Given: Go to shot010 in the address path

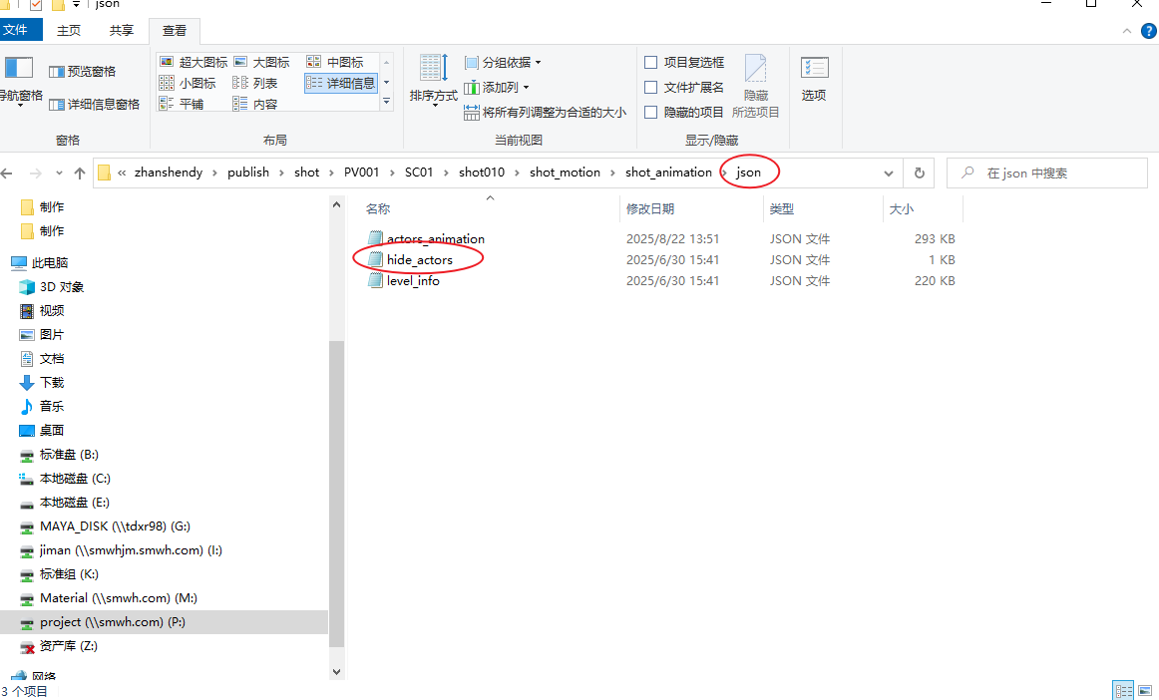Looking at the screenshot, I should coord(482,173).
